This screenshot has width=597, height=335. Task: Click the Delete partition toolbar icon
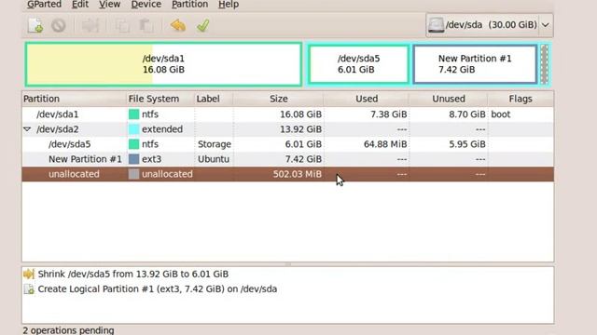[x=59, y=25]
